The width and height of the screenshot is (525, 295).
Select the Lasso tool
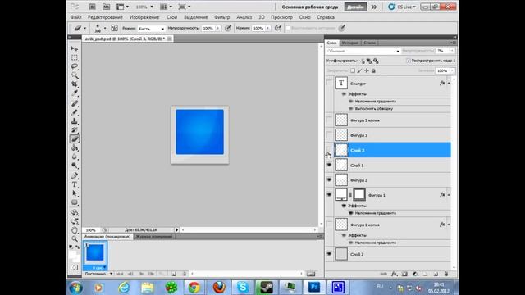click(x=75, y=66)
